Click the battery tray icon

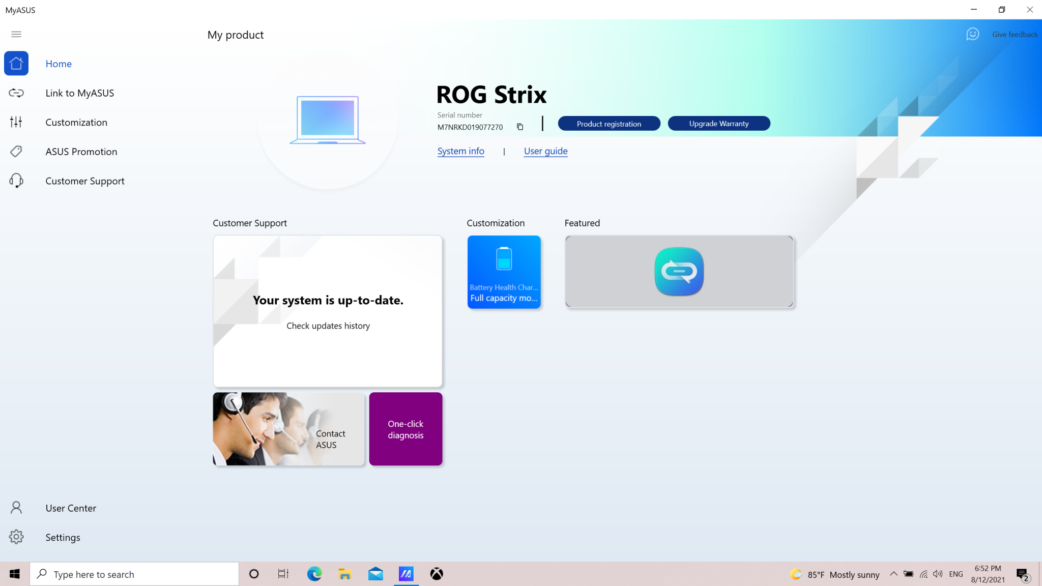click(908, 574)
